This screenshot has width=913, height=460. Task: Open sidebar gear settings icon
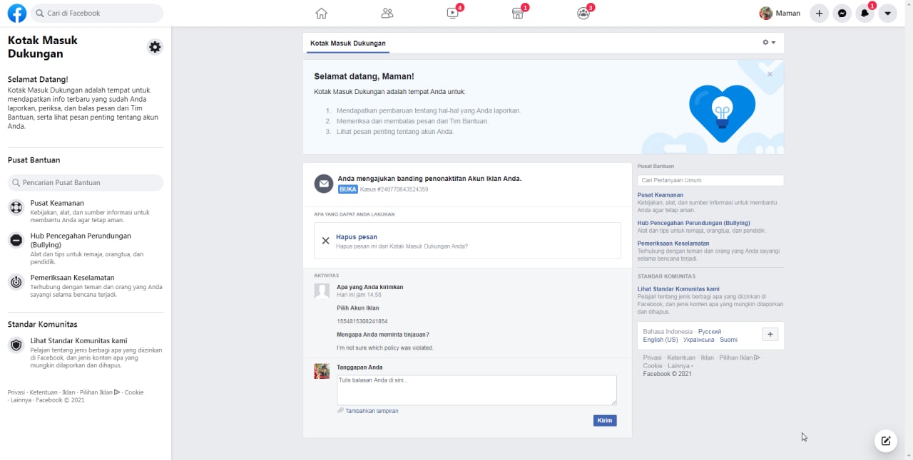tap(155, 47)
